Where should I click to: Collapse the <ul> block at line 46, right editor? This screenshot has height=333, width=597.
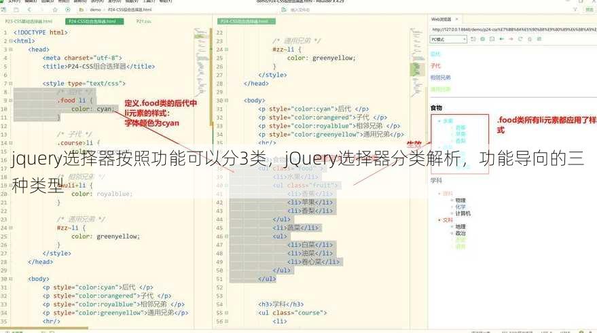[x=227, y=236]
